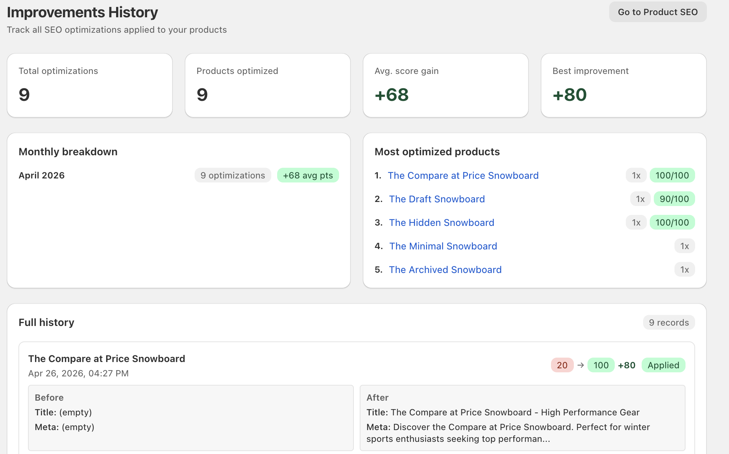Click the After Meta description text
729x454 pixels.
[x=508, y=433]
